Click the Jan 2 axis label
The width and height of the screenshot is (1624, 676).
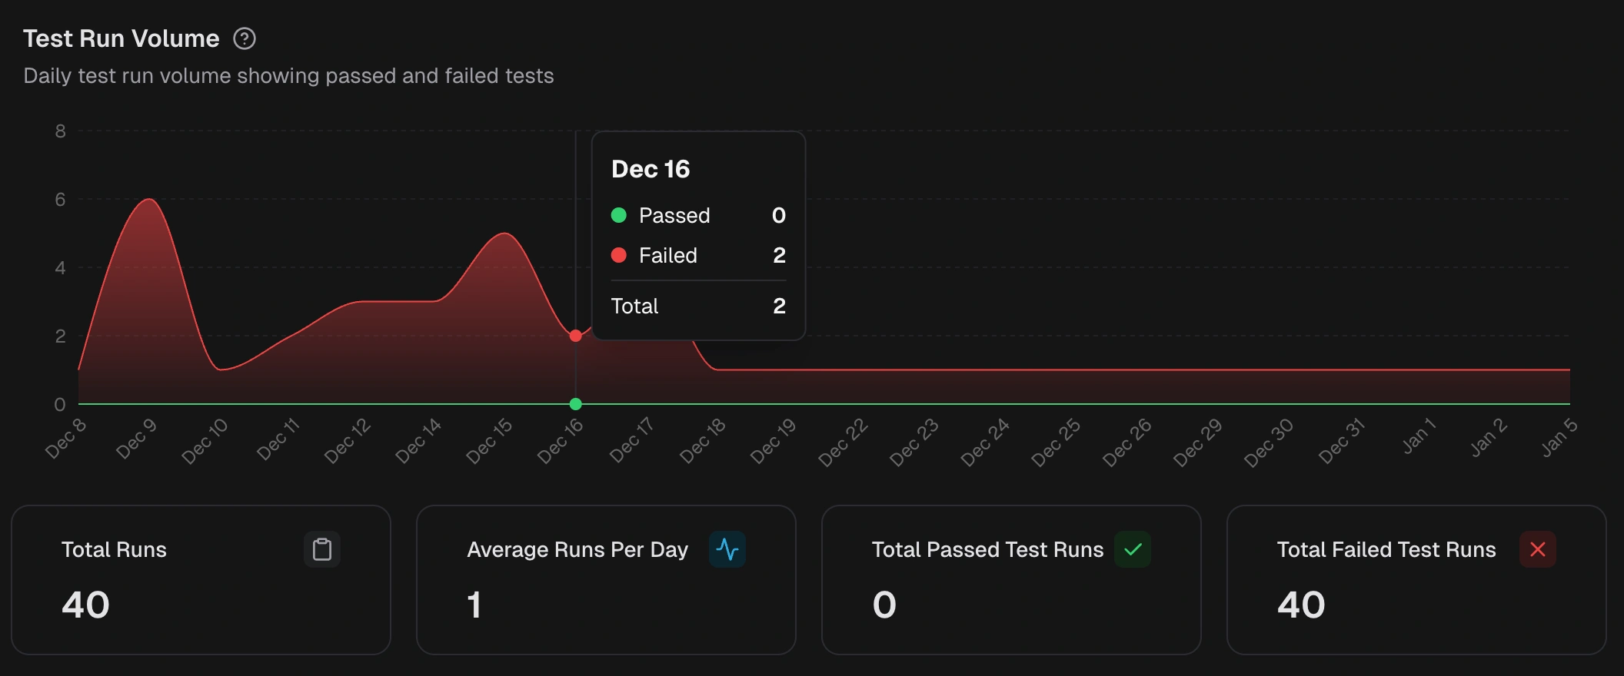pos(1489,438)
